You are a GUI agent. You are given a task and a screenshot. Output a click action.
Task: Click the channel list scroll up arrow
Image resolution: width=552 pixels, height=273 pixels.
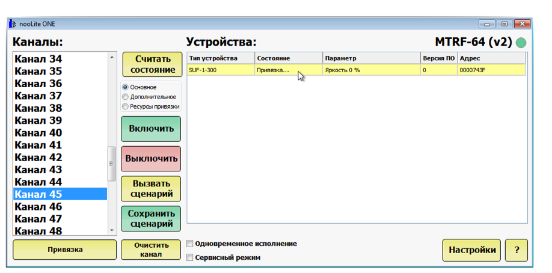tap(112, 57)
